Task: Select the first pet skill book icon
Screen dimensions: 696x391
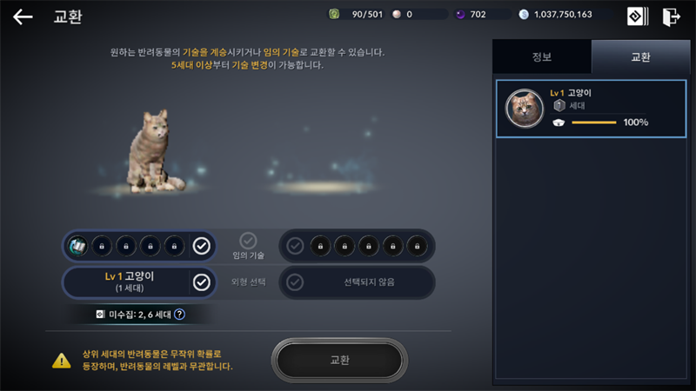Action: point(77,246)
